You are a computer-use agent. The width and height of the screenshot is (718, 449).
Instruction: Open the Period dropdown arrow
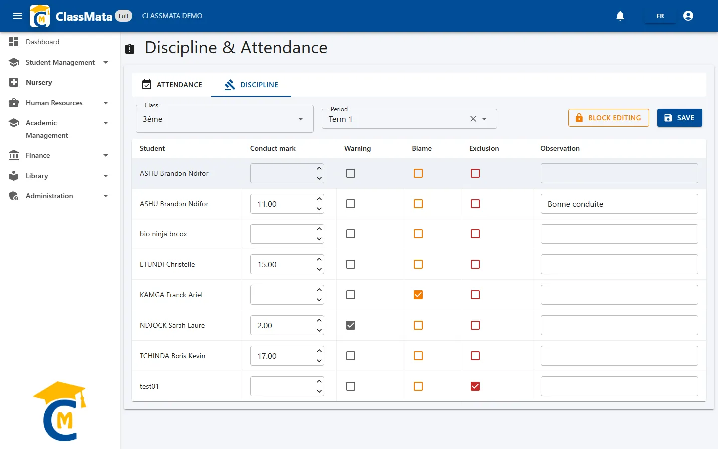point(484,119)
